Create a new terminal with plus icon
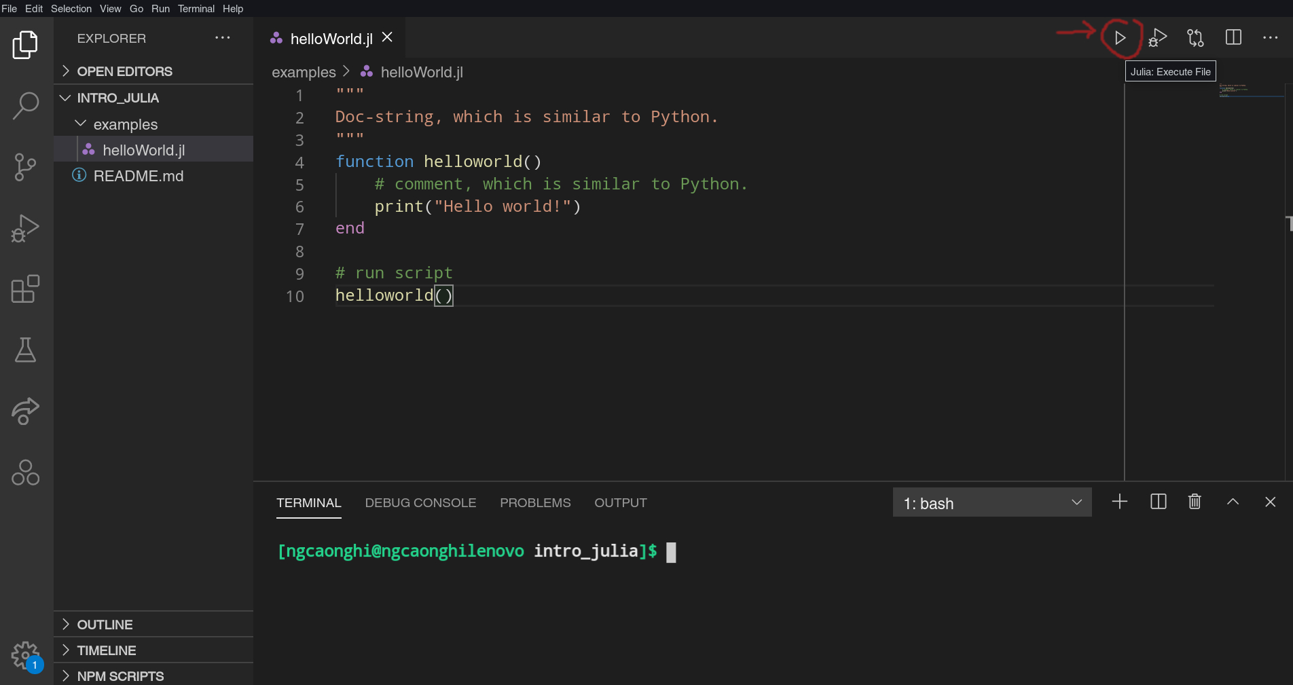Screen dimensions: 1293x685 tap(1120, 502)
